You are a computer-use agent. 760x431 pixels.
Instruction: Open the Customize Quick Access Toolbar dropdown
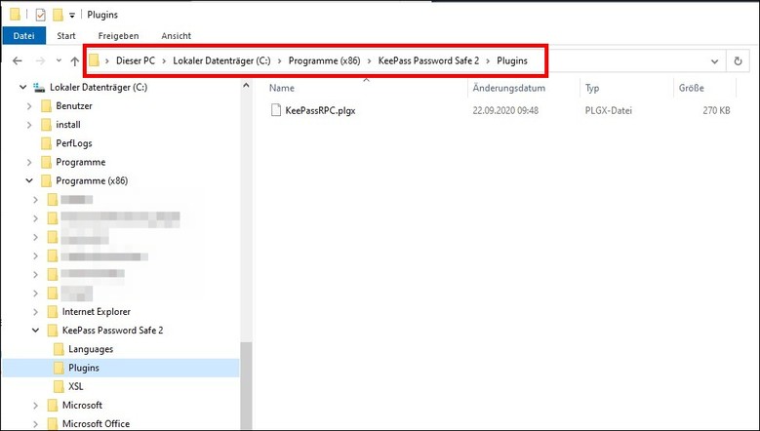72,16
